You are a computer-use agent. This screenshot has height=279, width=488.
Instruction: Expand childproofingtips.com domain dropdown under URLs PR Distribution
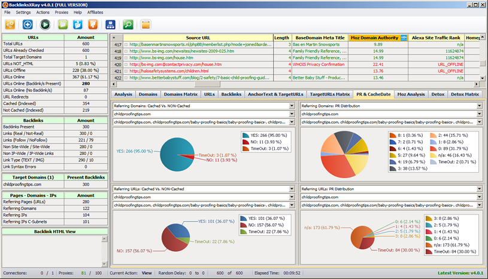point(479,197)
